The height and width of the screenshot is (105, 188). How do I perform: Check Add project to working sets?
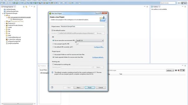pos(53,64)
